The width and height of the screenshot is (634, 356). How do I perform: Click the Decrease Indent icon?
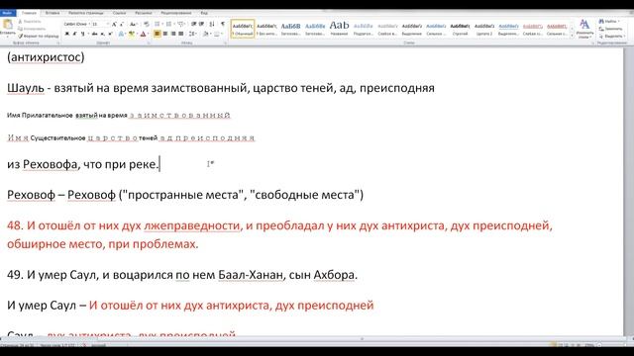(x=194, y=24)
